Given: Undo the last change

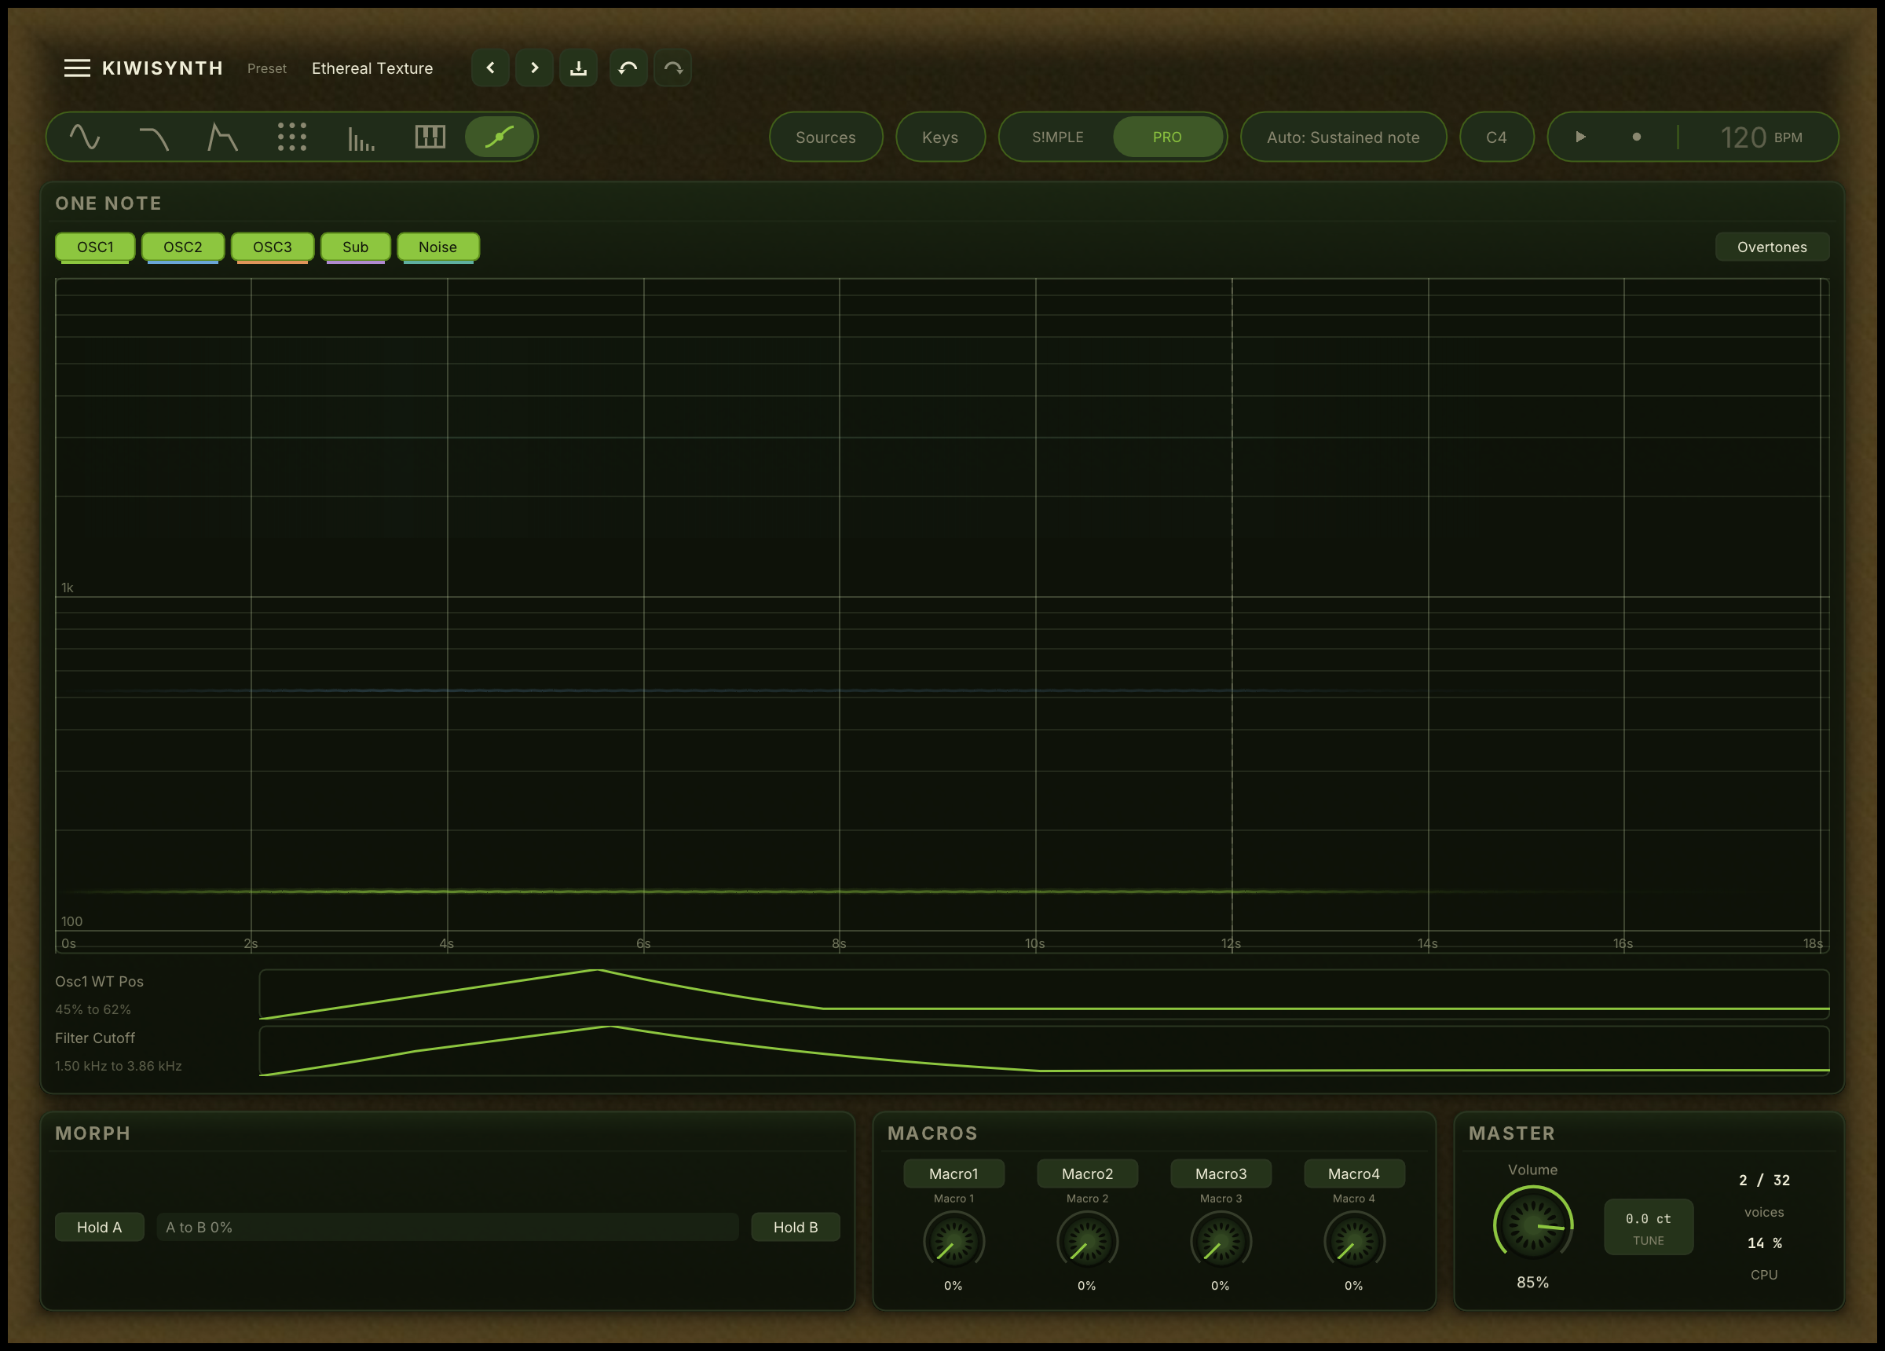Looking at the screenshot, I should (x=628, y=68).
